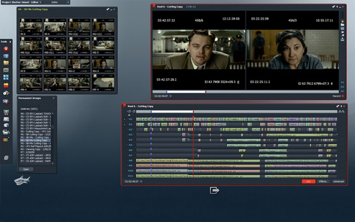The width and height of the screenshot is (355, 222).
Task: Click the filmstrip tool icon
Action: (6, 70)
